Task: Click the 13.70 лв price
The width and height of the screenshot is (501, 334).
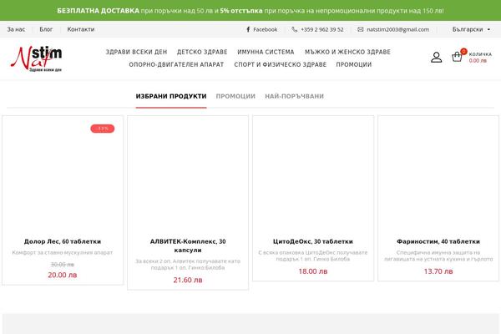Action: pyautogui.click(x=438, y=271)
